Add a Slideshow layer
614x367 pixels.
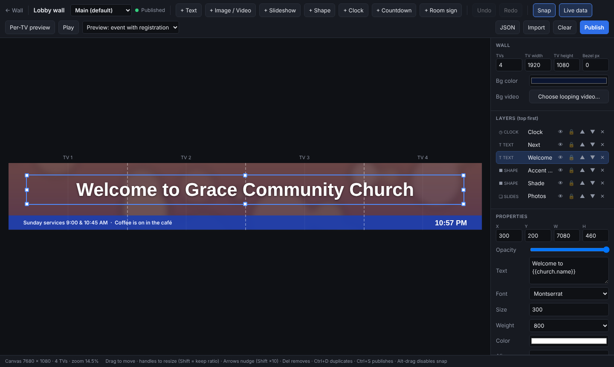[x=280, y=10]
